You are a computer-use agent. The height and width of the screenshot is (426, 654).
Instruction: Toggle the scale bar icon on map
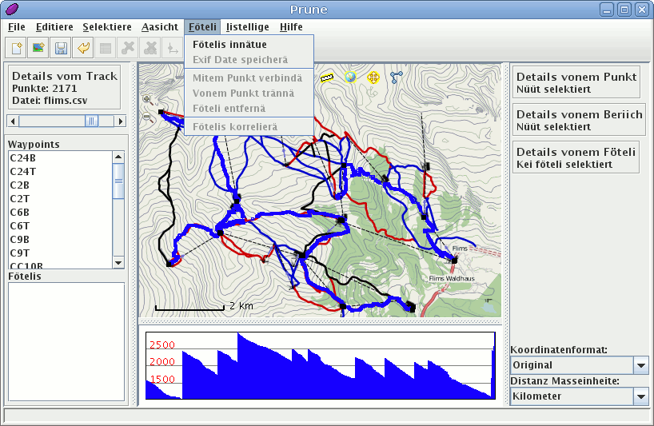coord(327,78)
